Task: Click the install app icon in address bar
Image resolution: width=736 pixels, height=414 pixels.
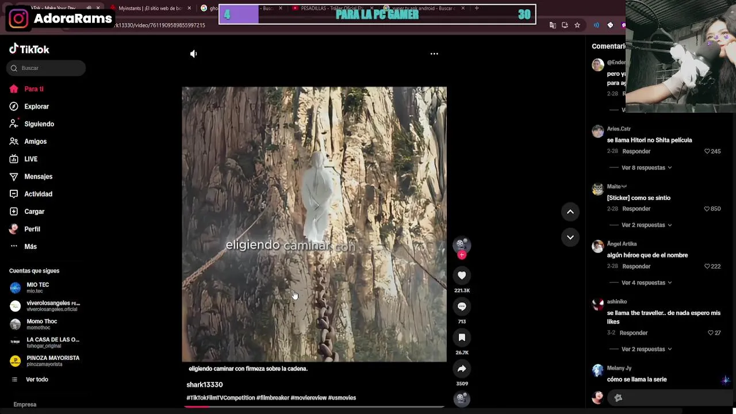Action: click(x=565, y=25)
